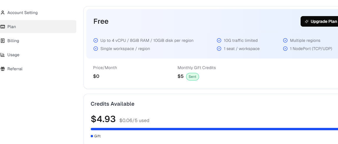Click check icon beside Up to 4 vCPU
Screen dimensions: 338x144
[x=96, y=40]
